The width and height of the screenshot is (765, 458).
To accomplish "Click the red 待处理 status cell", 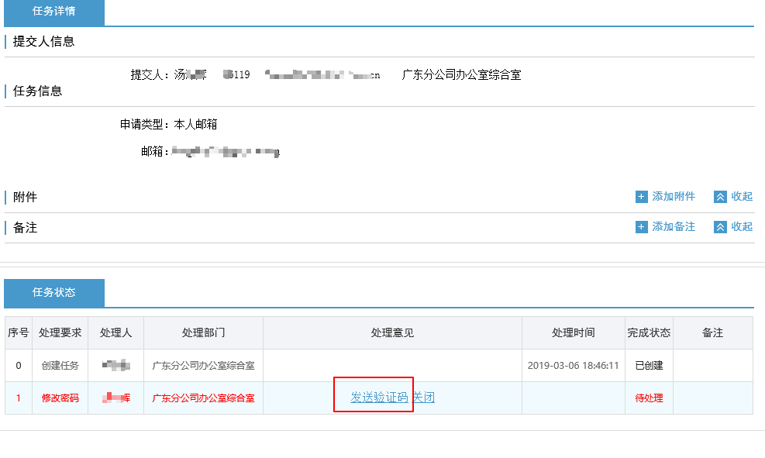I will coord(649,398).
